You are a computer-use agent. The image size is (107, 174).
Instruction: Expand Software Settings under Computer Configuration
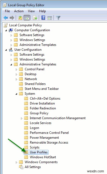11,35
